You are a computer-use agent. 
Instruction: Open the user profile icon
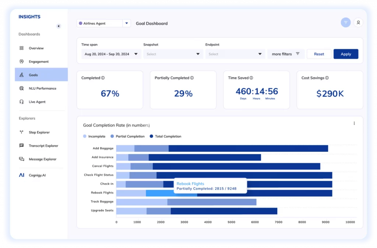click(359, 22)
